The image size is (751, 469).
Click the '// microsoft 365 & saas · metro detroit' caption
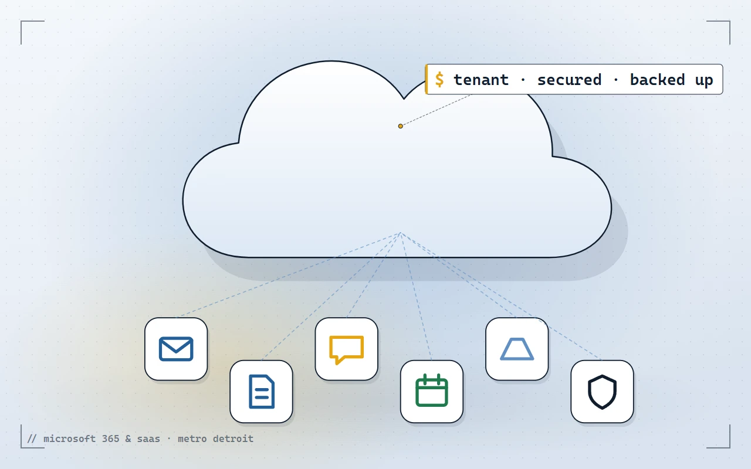(x=141, y=439)
